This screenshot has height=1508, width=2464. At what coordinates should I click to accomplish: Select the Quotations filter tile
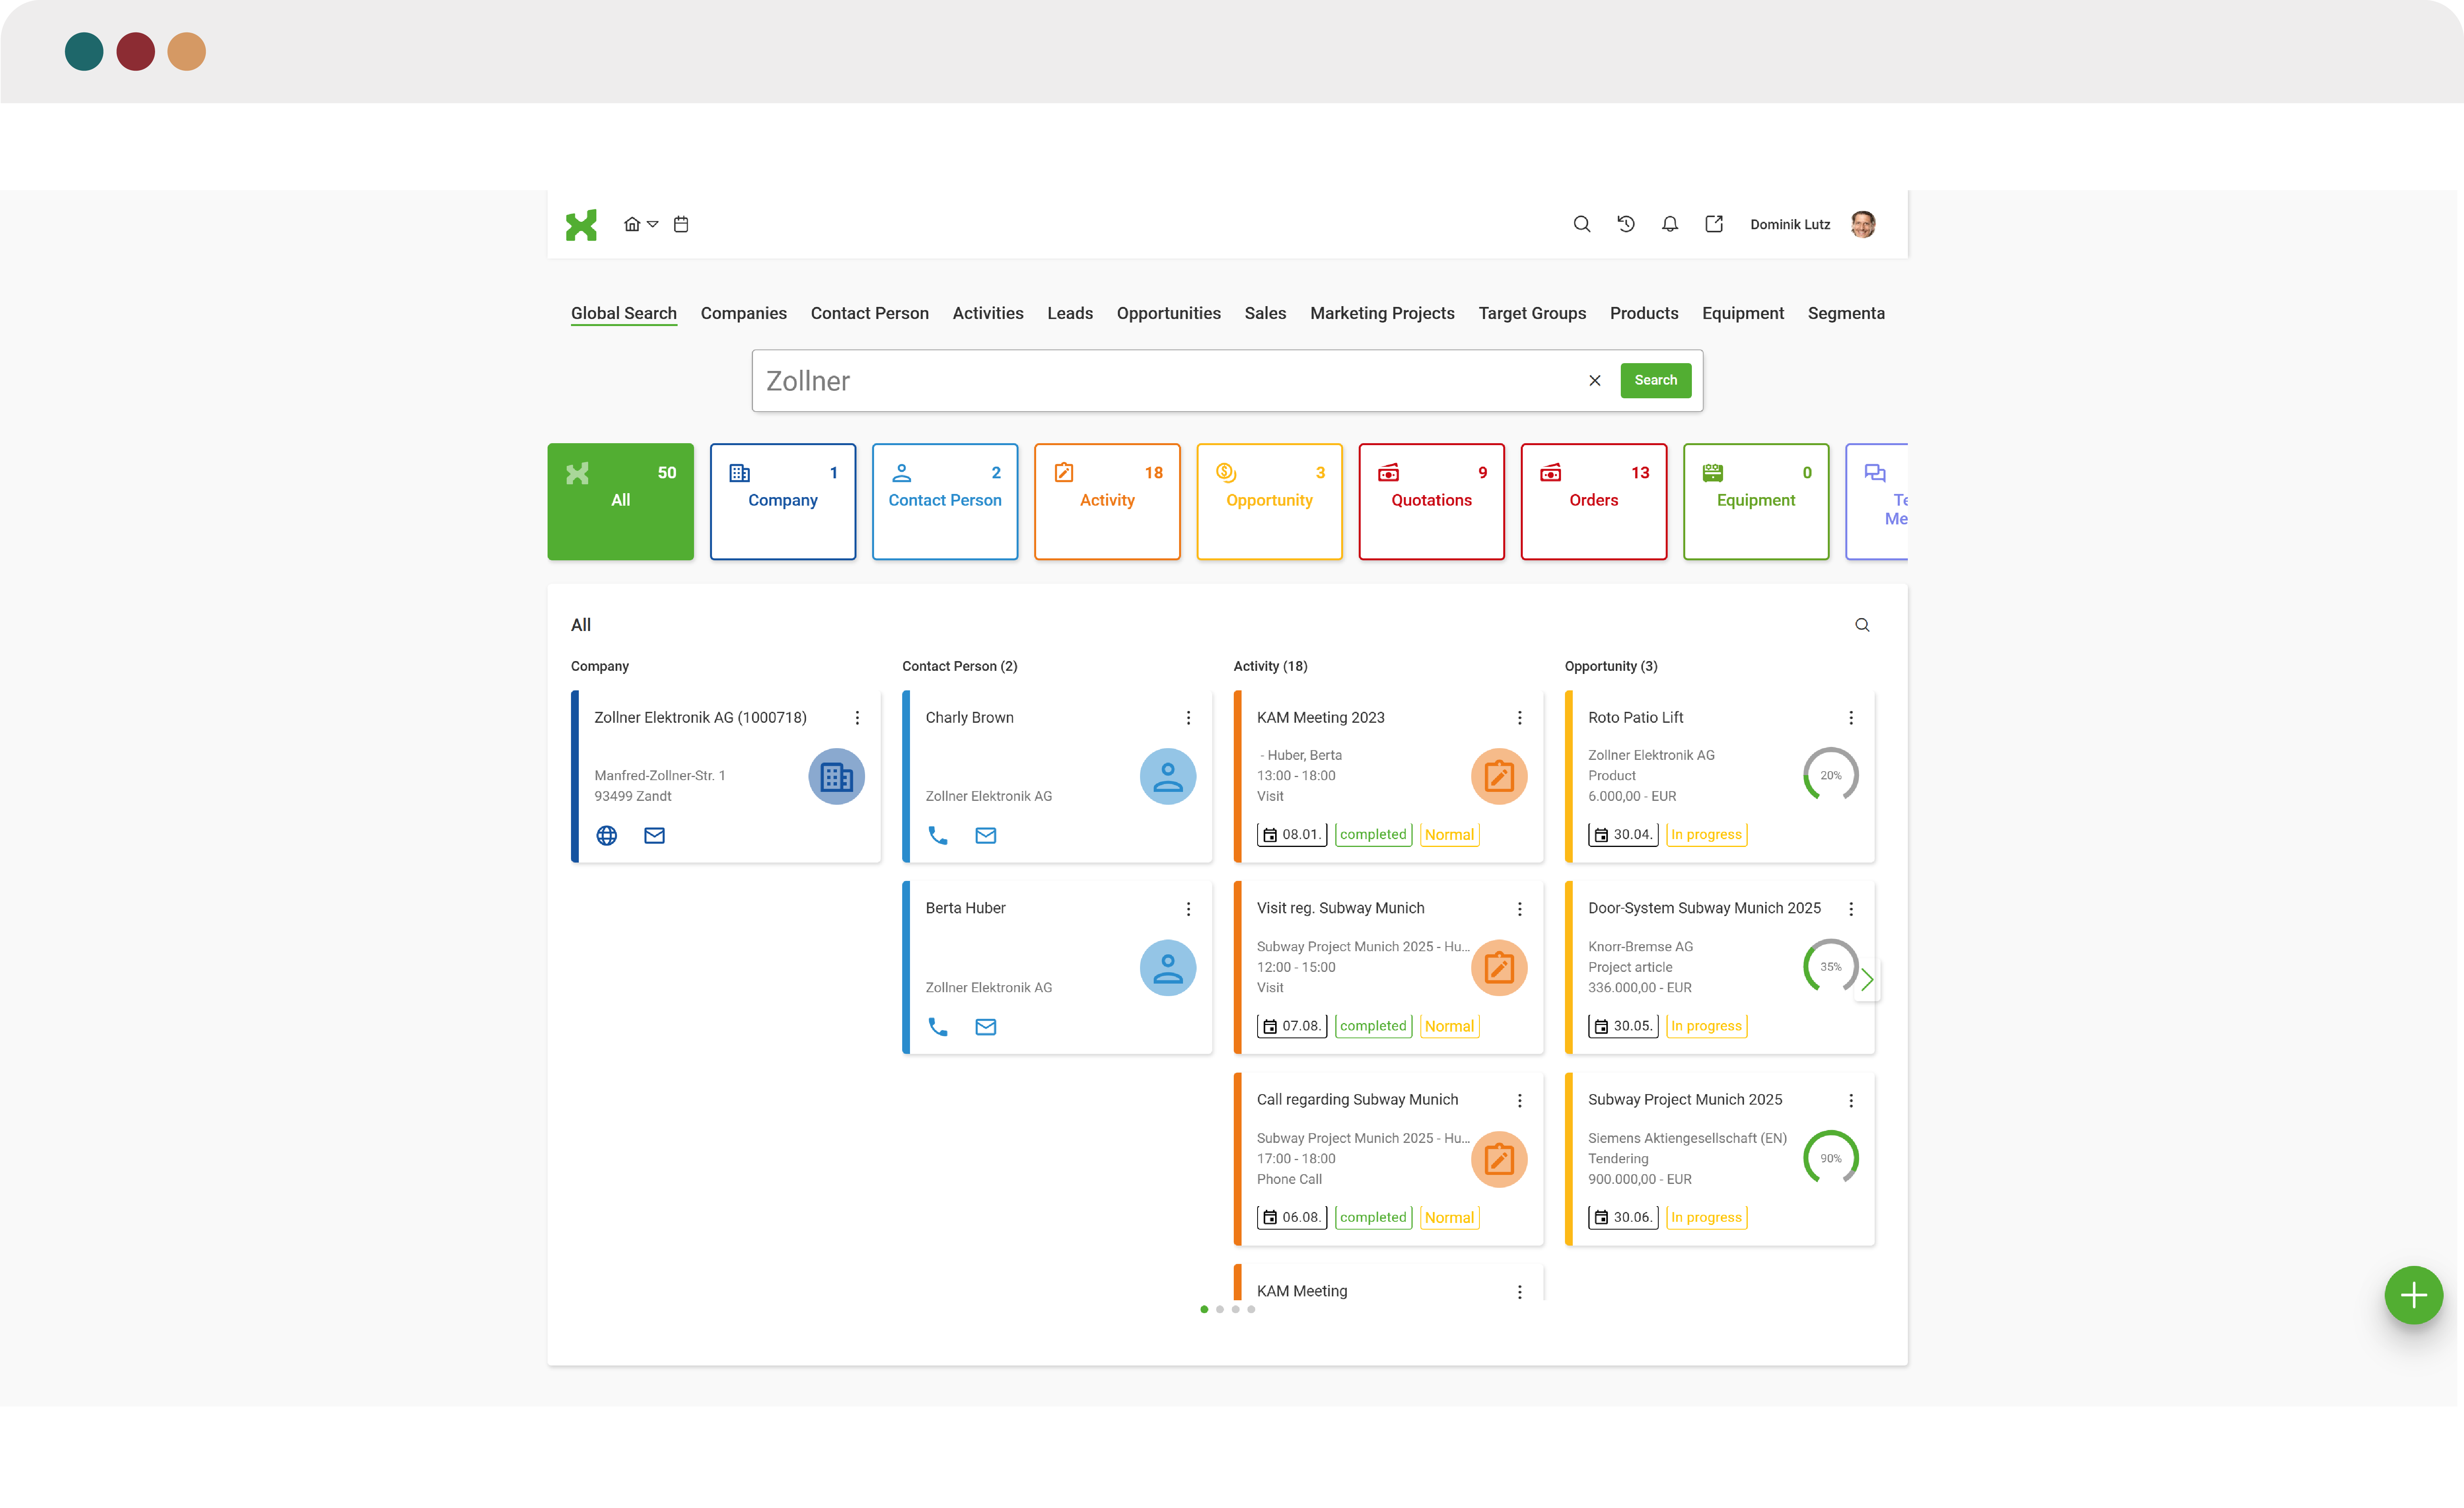click(1431, 501)
